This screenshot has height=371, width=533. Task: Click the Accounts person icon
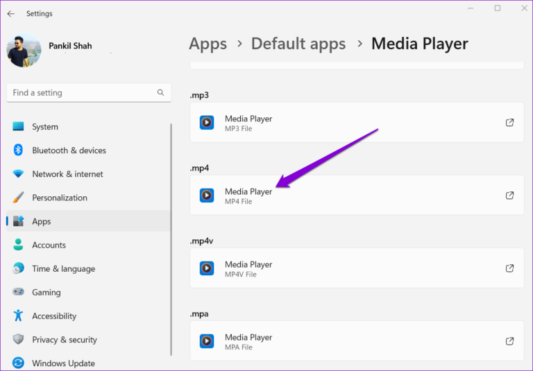coord(18,245)
